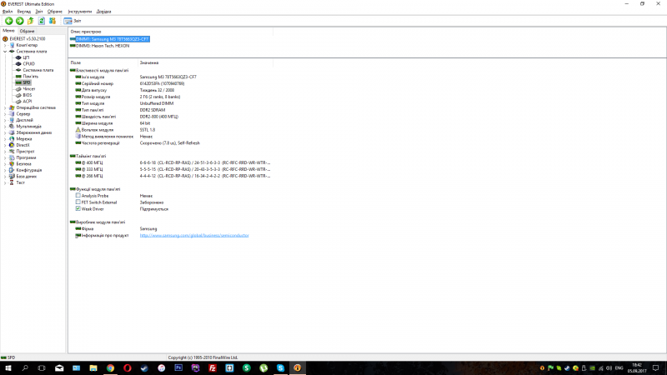Switch to the Обране sidebar tab
The image size is (667, 375).
pyautogui.click(x=27, y=31)
